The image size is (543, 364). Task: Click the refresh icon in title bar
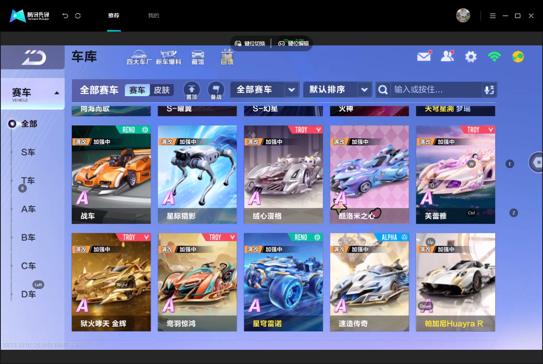tap(78, 16)
